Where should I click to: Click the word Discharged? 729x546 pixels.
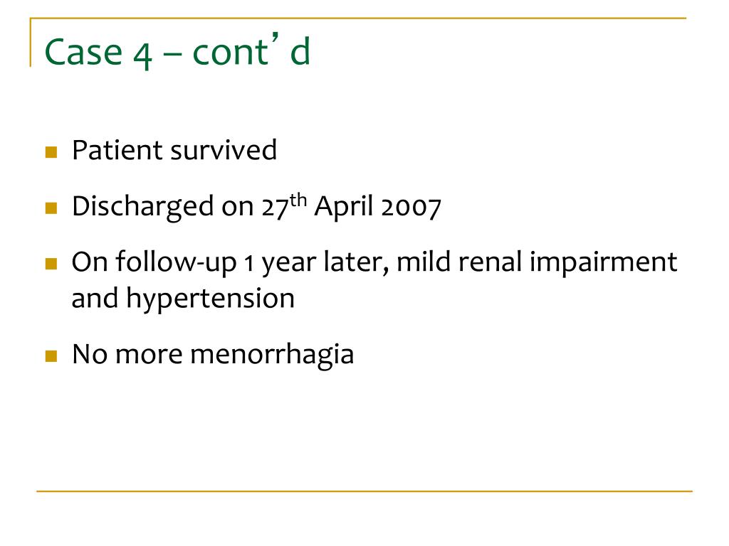click(x=142, y=207)
